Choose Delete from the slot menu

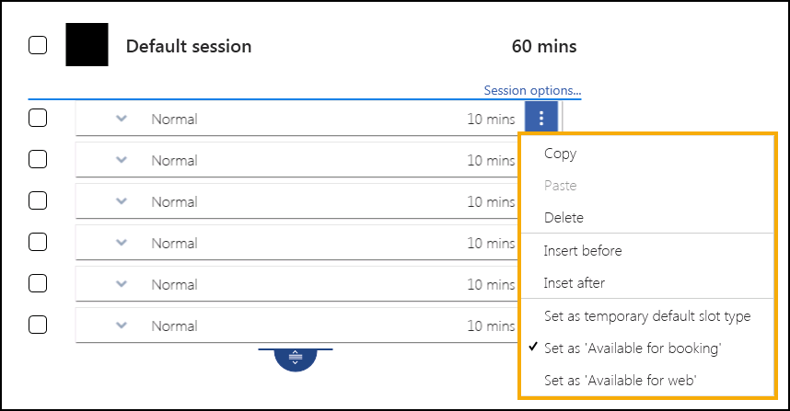(x=563, y=218)
